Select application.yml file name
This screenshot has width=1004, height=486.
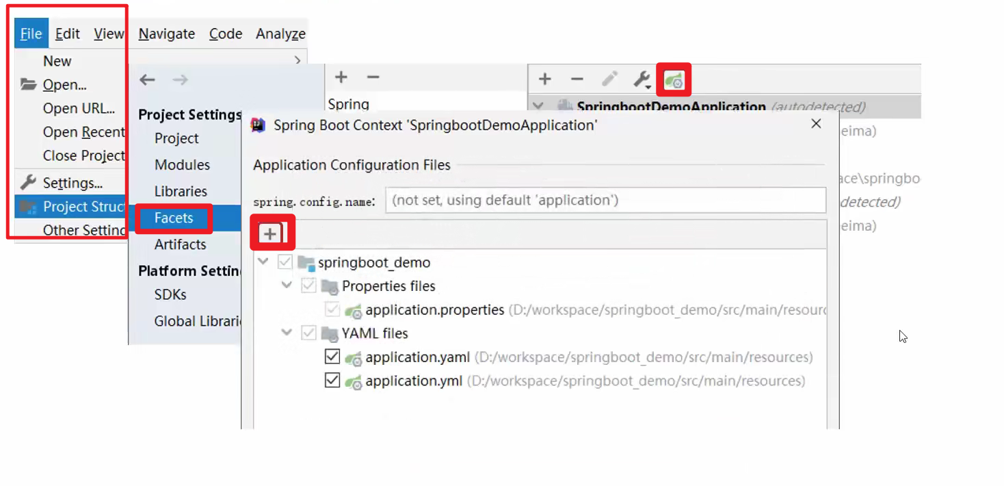pos(414,381)
